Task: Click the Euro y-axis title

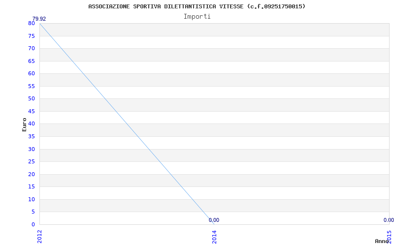Action: [x=24, y=124]
